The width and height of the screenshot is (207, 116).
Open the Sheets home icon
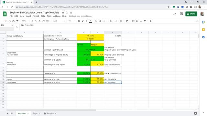point(5,14)
